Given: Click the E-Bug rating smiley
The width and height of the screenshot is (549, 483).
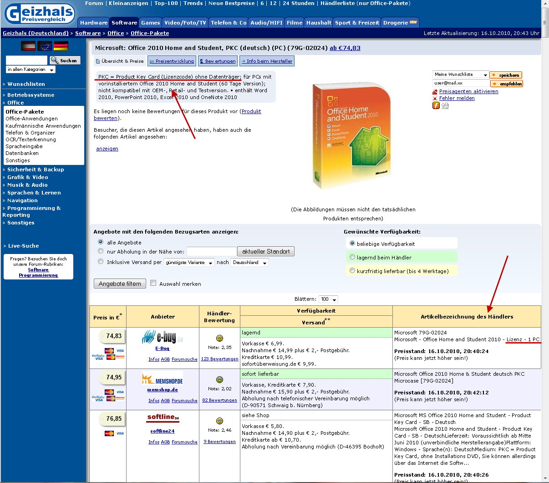Looking at the screenshot, I should tap(219, 338).
